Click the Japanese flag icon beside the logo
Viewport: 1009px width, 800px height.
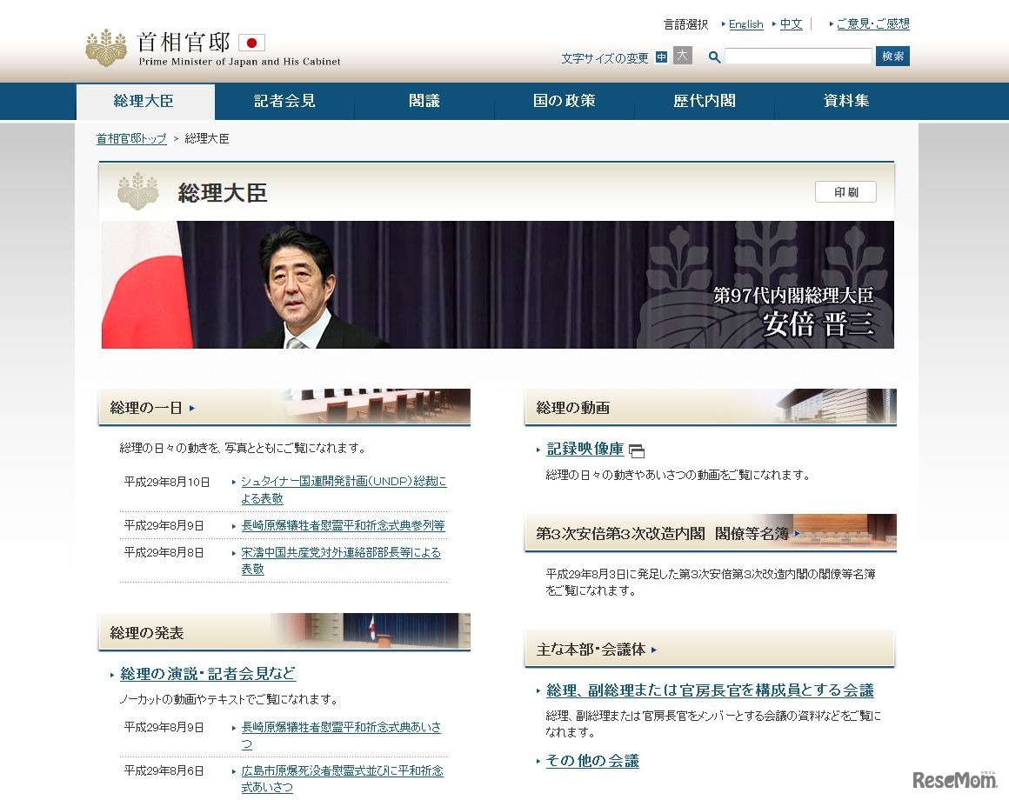[x=252, y=41]
